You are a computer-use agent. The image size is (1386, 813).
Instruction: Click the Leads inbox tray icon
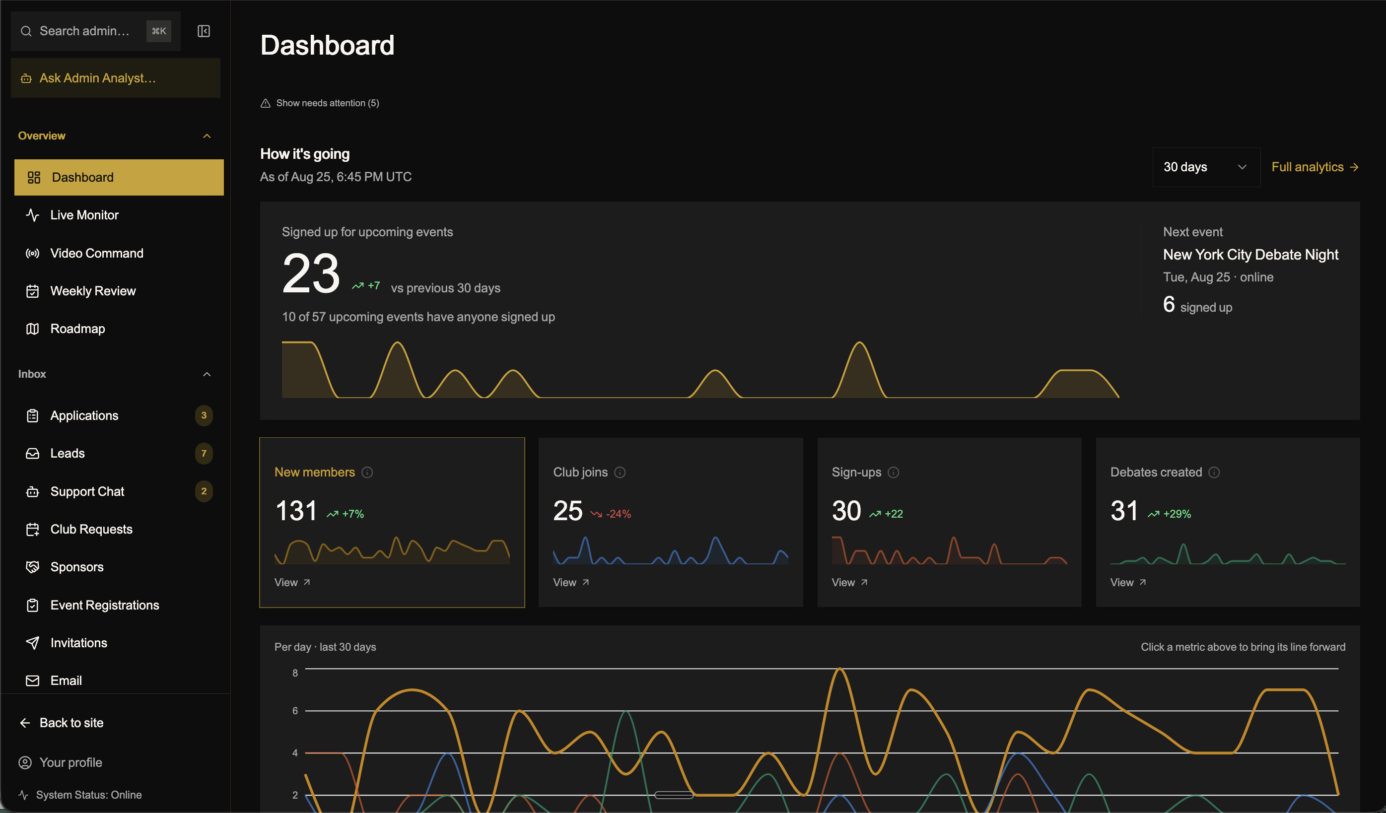coord(32,453)
